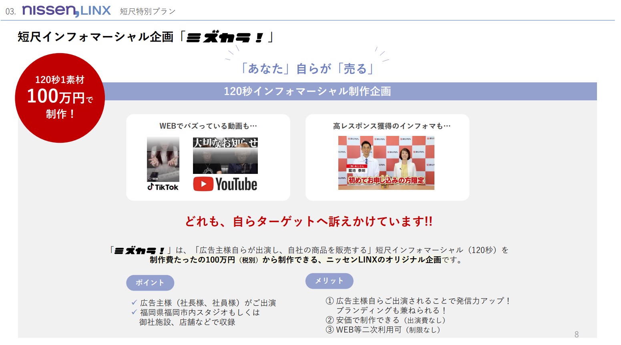
Task: Open the TikTok video thumbnail
Action: (x=163, y=160)
